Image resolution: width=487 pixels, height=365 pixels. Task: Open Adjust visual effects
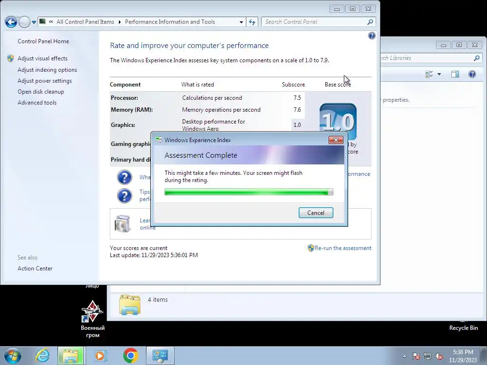42,58
